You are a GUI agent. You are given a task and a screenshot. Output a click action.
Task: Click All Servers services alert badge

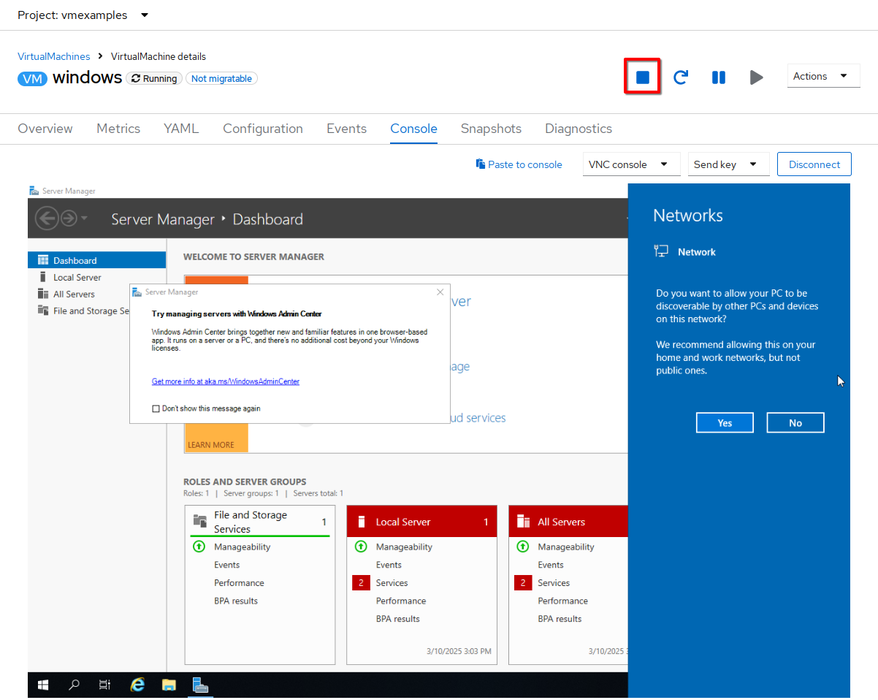(522, 583)
